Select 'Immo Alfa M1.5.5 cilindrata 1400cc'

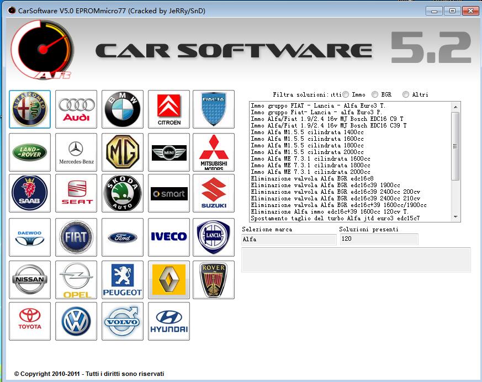point(307,132)
